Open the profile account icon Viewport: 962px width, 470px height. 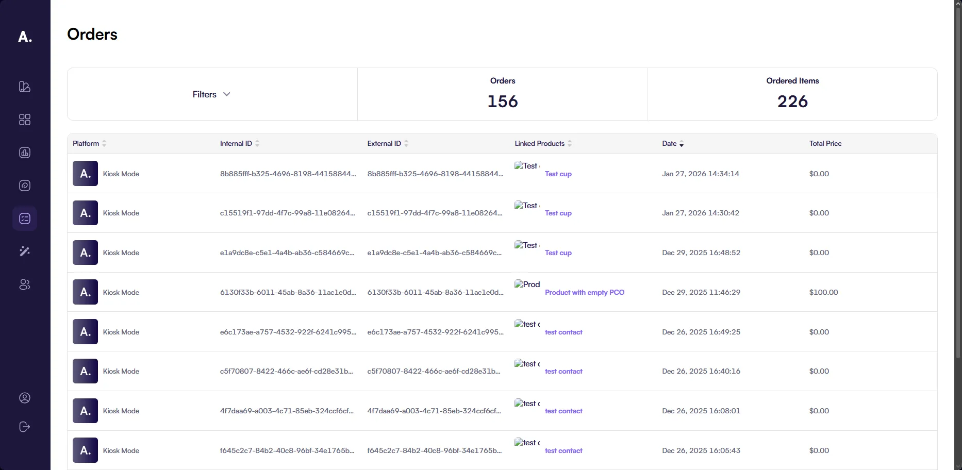[x=25, y=398]
